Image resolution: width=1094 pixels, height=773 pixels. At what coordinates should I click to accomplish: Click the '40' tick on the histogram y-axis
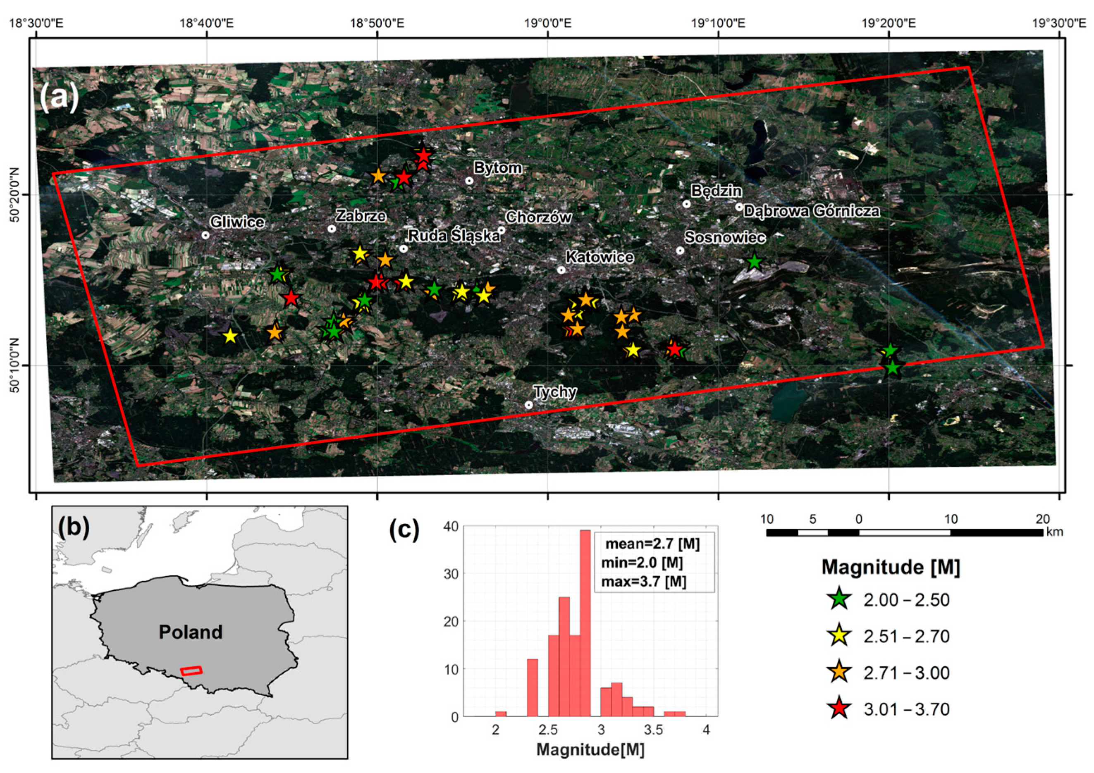pyautogui.click(x=451, y=526)
